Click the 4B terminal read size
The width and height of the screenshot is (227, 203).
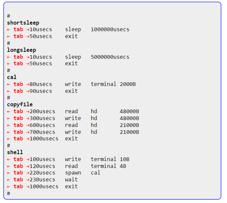tap(123, 166)
